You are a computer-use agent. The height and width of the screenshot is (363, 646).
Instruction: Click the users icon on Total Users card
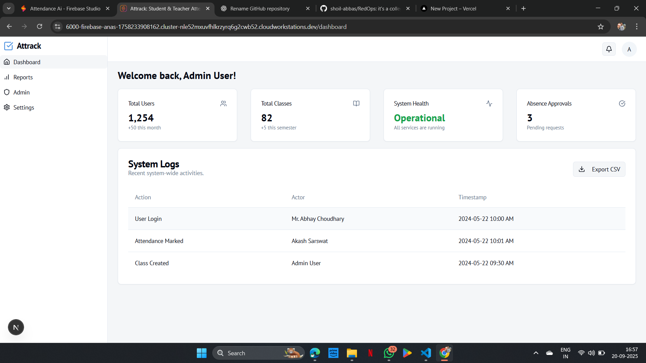pyautogui.click(x=223, y=103)
